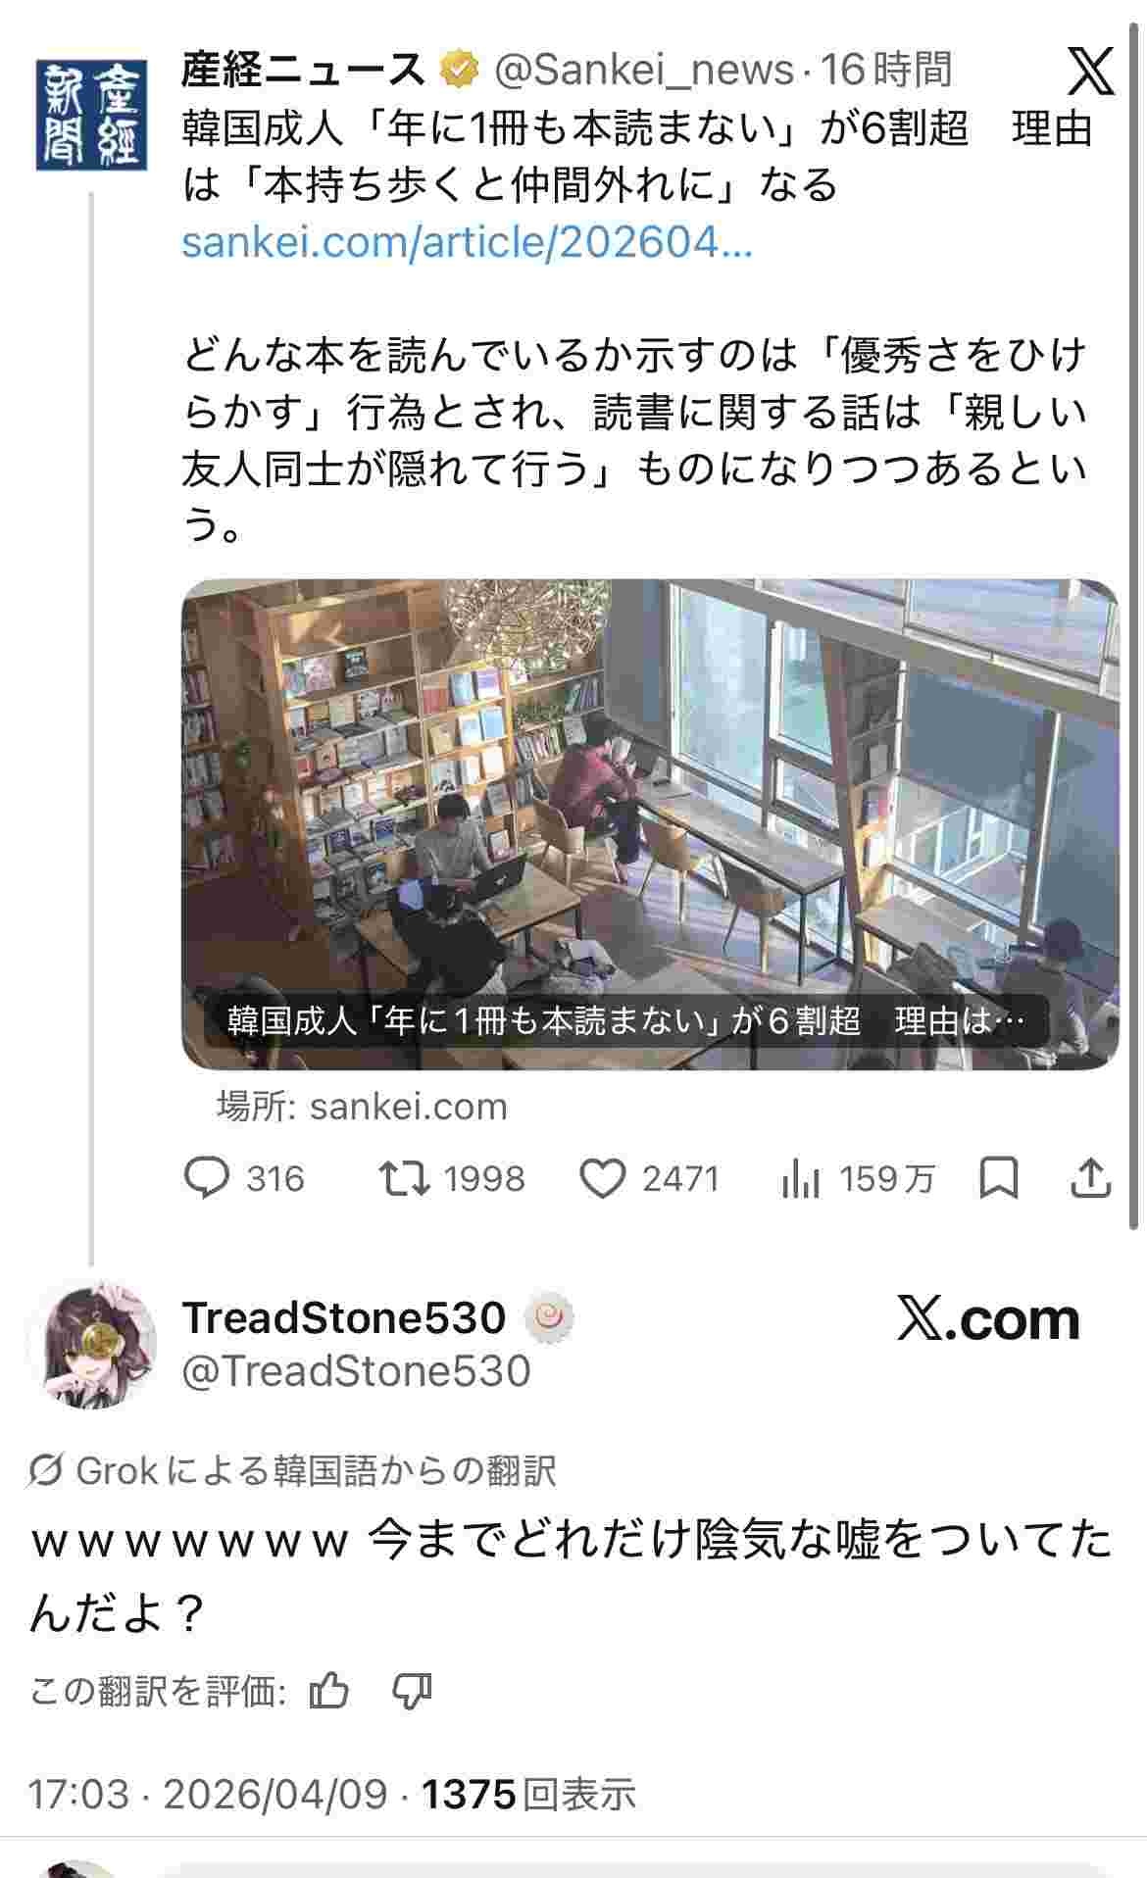Click the reply speech bubble icon
Screen dimensions: 1147x1878
207,1178
